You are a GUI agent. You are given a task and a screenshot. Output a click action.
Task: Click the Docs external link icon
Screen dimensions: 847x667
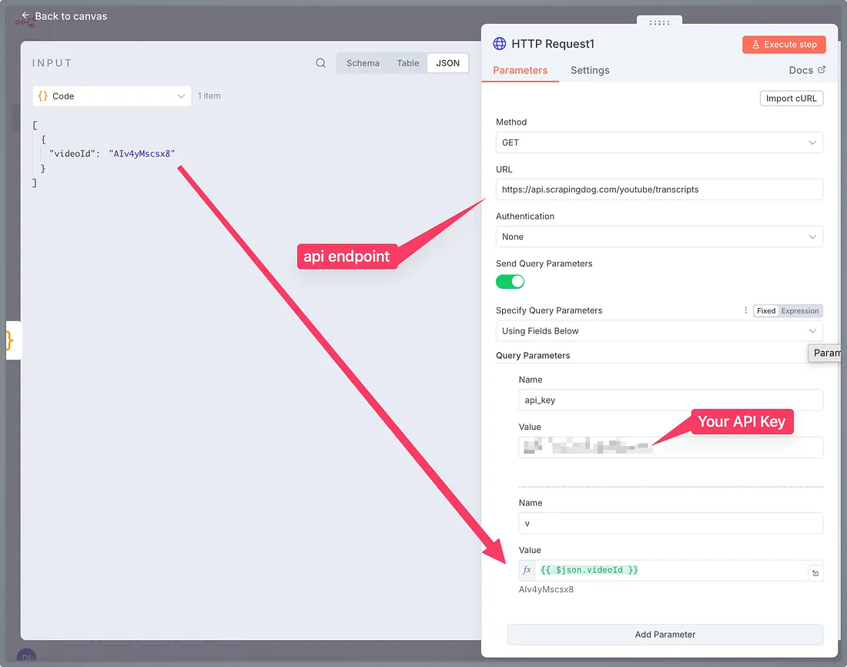pyautogui.click(x=822, y=70)
